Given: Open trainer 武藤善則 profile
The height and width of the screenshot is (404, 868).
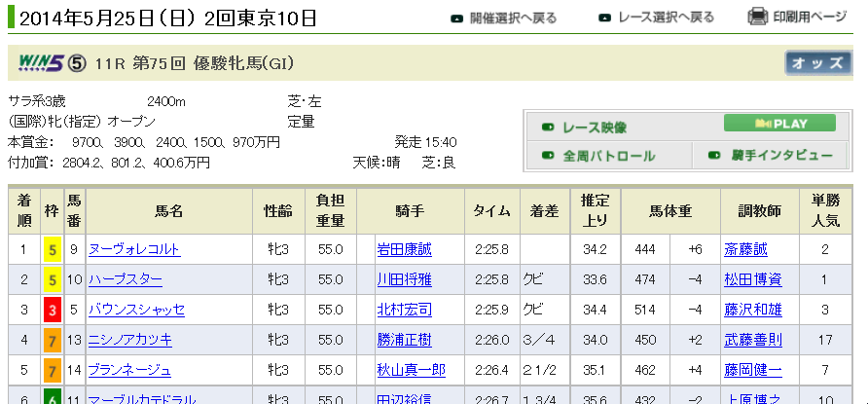Looking at the screenshot, I should pyautogui.click(x=753, y=339).
